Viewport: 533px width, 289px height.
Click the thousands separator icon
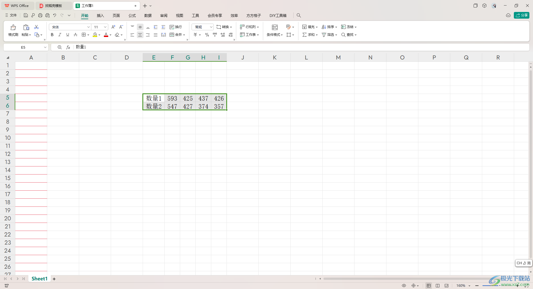[215, 35]
